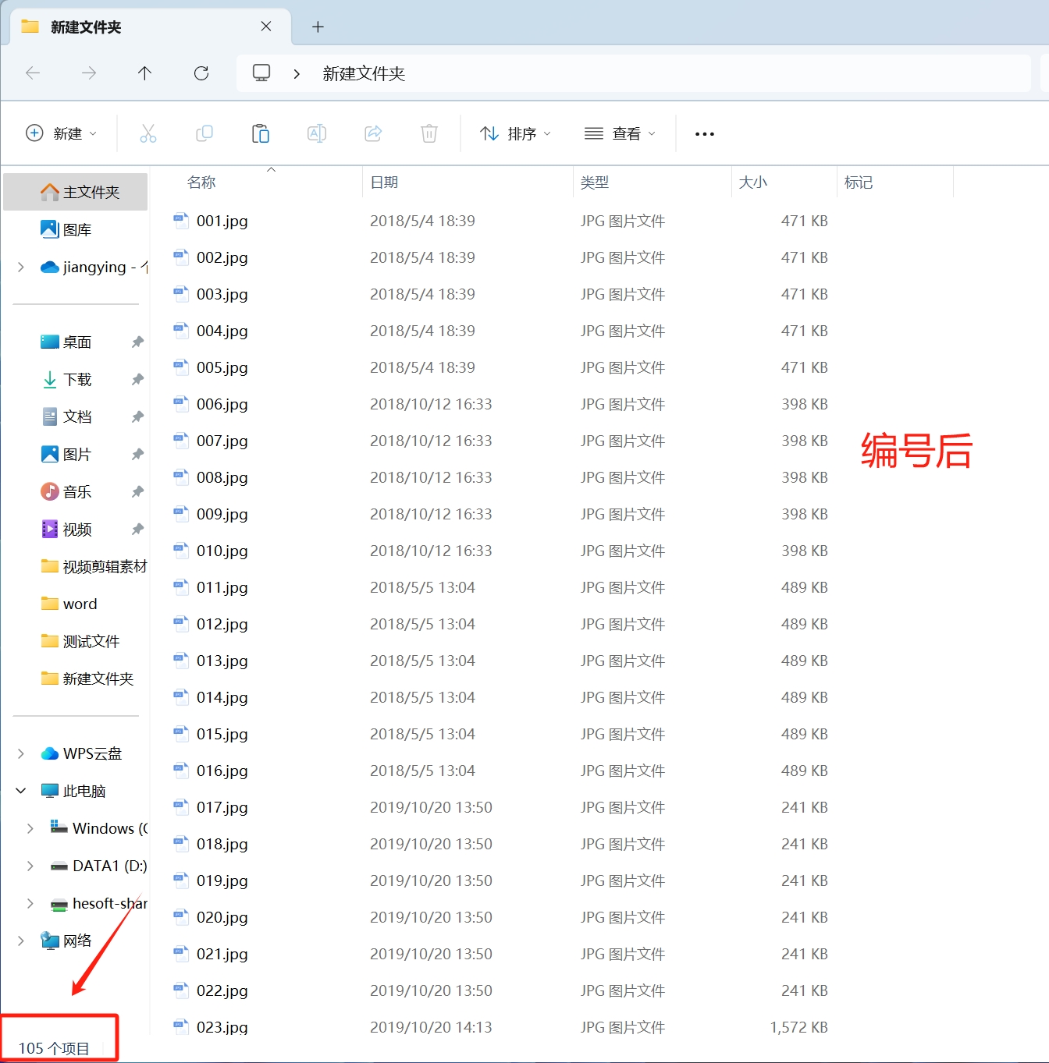The height and width of the screenshot is (1063, 1049).
Task: Click 新建文件夹 in the address bar breadcrumb
Action: 363,73
